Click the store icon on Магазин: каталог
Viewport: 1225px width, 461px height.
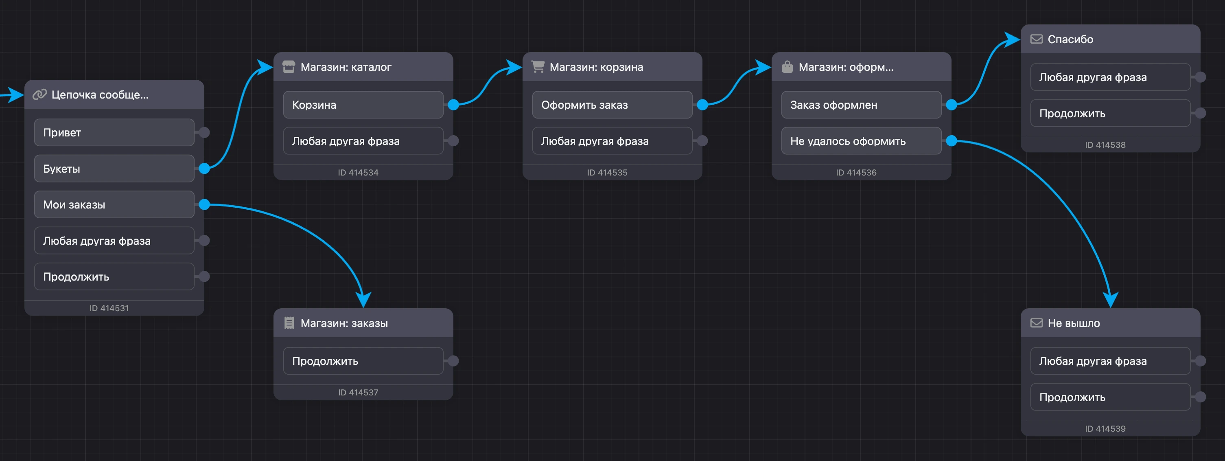point(289,67)
